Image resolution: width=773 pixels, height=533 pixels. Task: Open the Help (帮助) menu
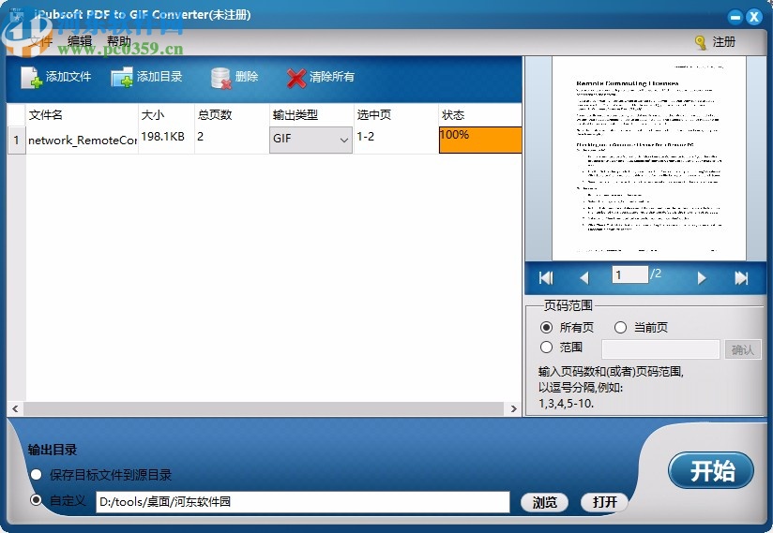tap(119, 41)
